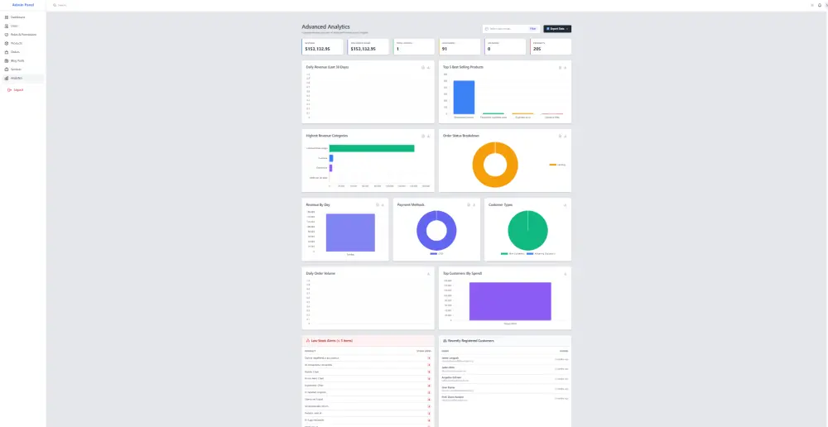Click the icon beside the notification bell
The height and width of the screenshot is (427, 828).
pos(812,5)
